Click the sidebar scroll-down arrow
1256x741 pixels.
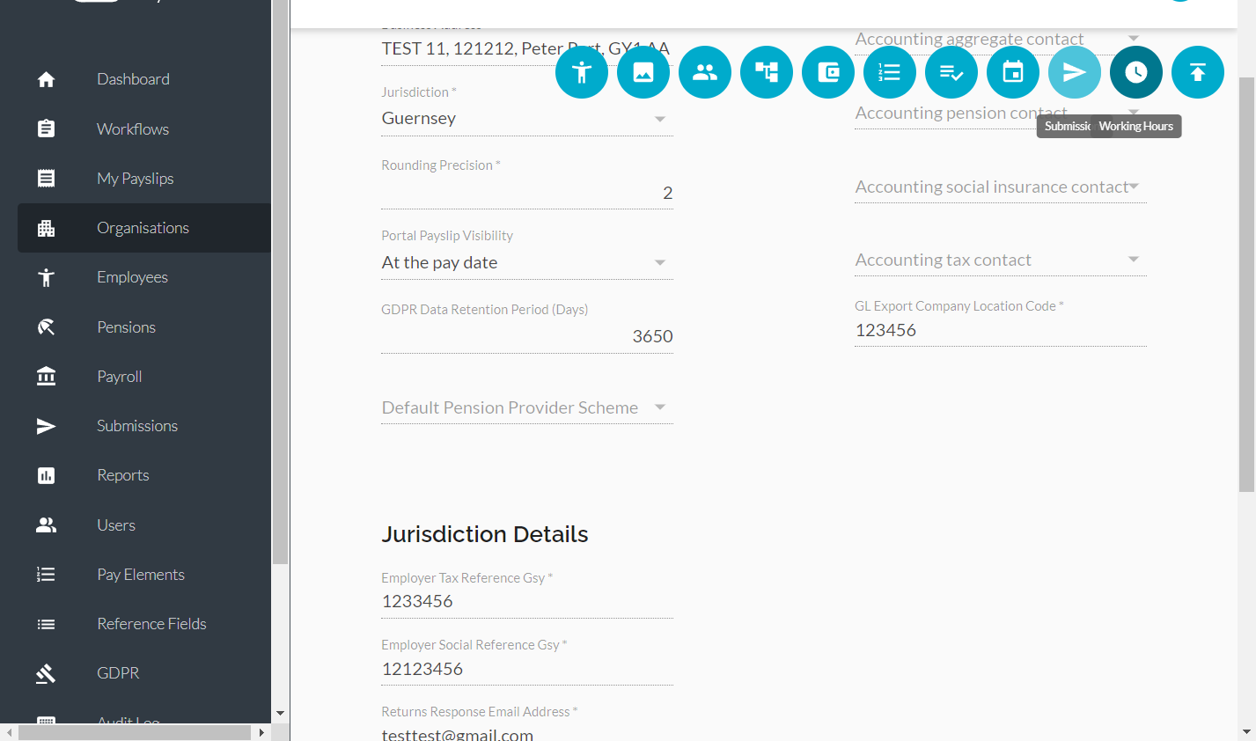(281, 714)
